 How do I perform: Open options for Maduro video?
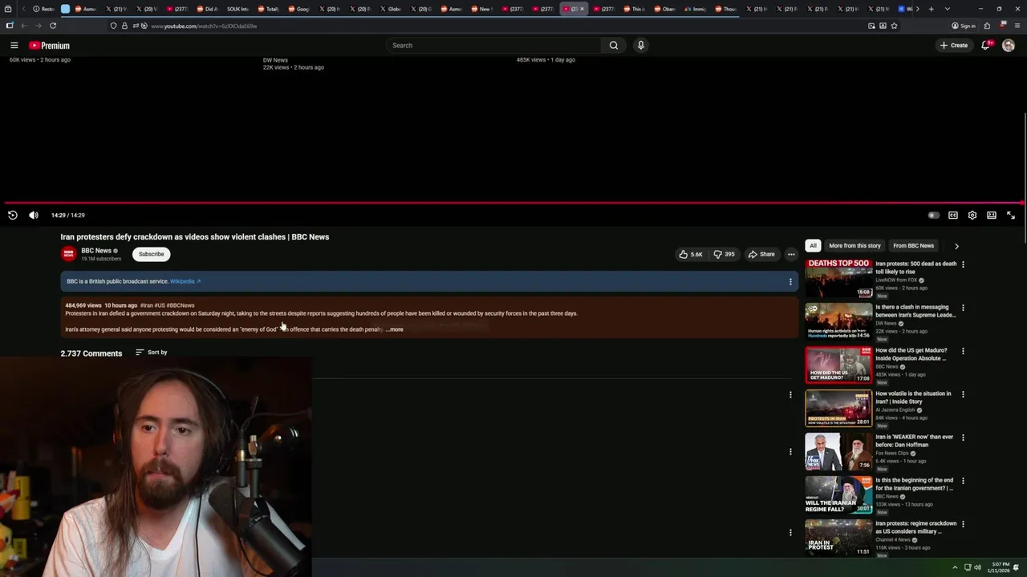[x=963, y=351]
